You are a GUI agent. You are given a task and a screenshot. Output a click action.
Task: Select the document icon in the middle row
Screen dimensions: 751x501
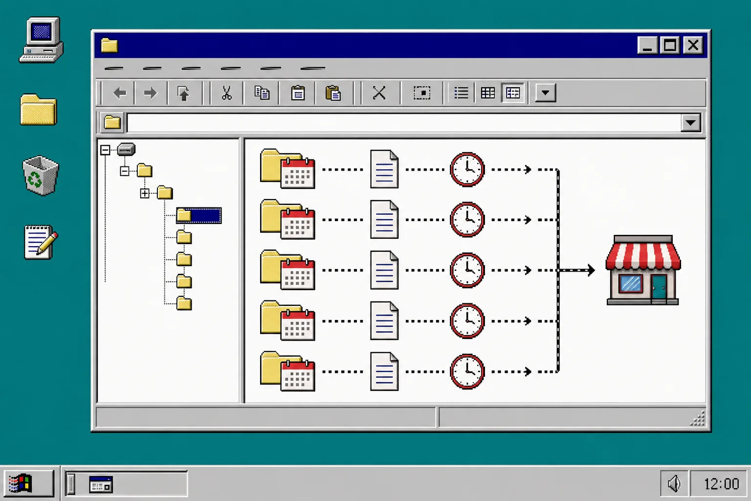(x=384, y=270)
